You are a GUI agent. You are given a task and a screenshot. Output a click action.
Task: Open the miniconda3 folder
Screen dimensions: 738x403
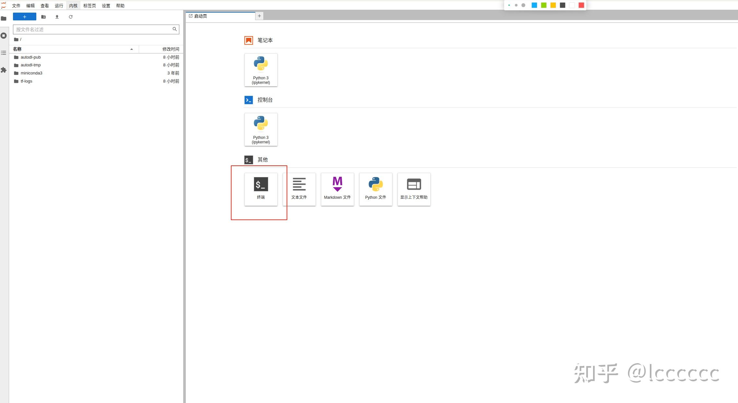pos(31,73)
